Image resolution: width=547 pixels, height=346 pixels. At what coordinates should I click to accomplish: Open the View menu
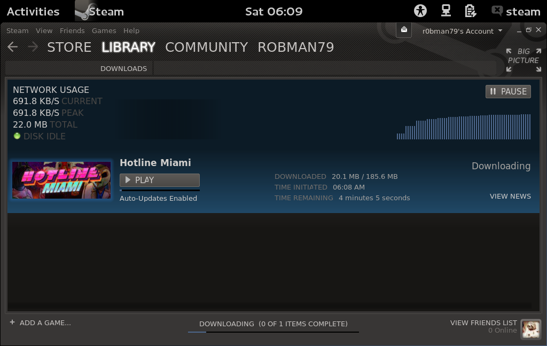(44, 30)
